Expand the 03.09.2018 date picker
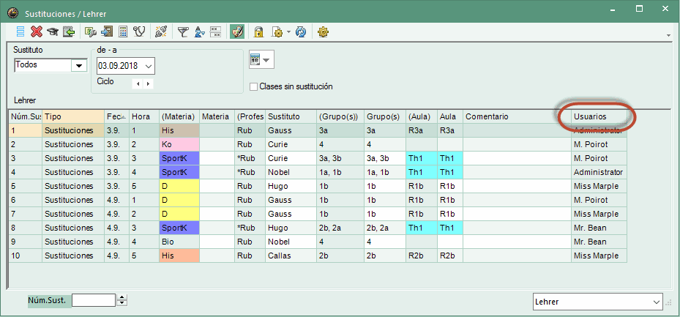680x317 pixels. pyautogui.click(x=149, y=67)
